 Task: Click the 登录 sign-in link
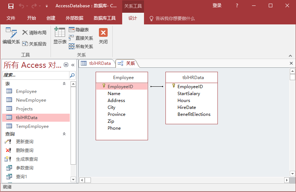(217, 6)
